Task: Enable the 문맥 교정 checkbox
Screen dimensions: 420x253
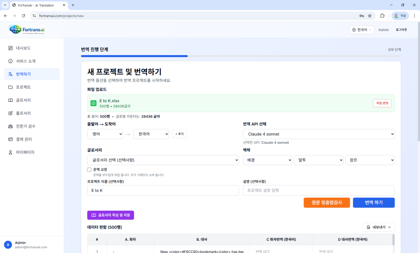Action: click(x=89, y=170)
